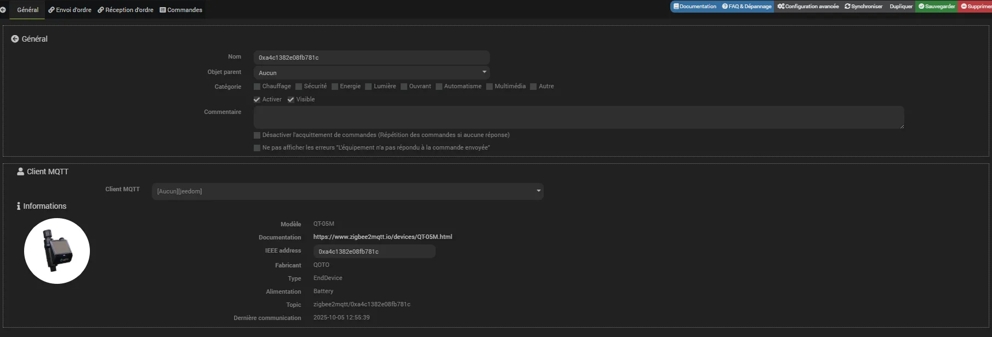
Task: Check the Lumière category checkbox
Action: tap(368, 87)
